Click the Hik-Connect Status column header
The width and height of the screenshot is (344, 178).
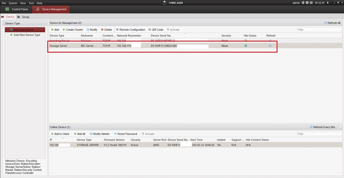click(x=257, y=140)
